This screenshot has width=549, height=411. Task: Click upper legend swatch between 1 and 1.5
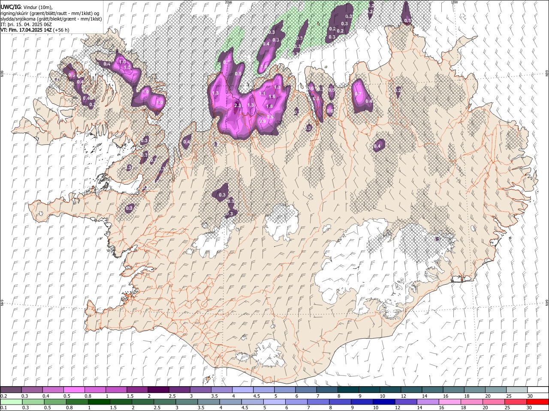[116, 390]
